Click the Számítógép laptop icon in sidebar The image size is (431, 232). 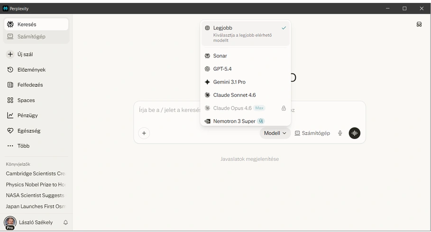pos(10,36)
